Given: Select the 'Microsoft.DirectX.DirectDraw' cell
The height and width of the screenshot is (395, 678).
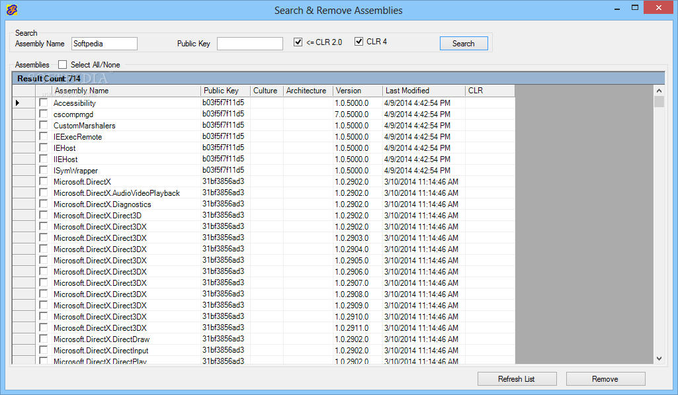Looking at the screenshot, I should [x=126, y=339].
